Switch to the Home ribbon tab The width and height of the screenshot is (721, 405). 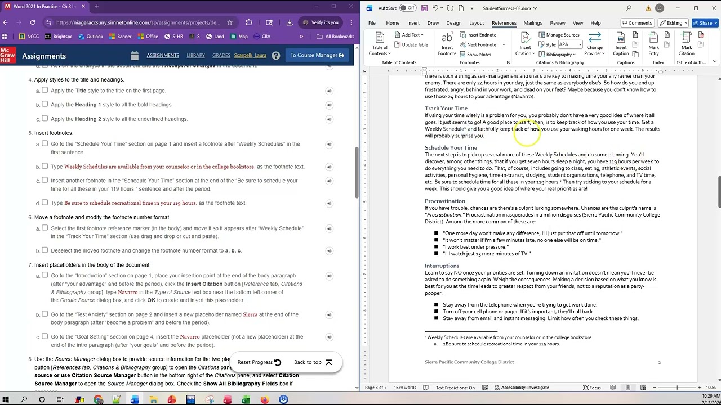[393, 23]
